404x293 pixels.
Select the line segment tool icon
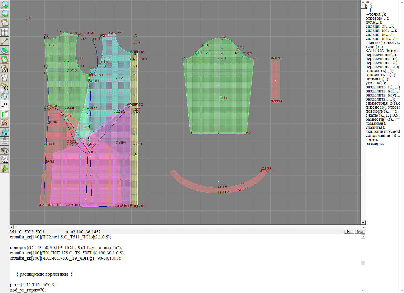(x=5, y=41)
